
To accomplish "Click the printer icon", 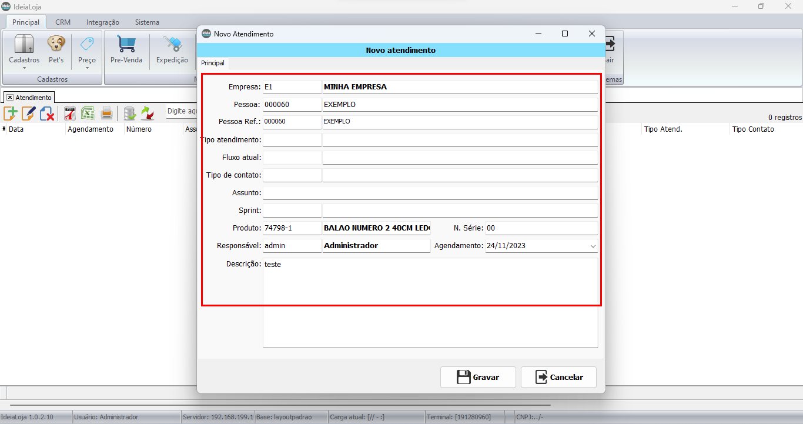I will (x=106, y=113).
